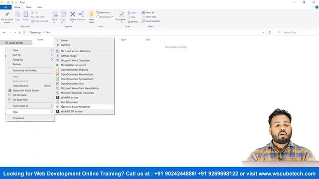Choose Customize this folder option

point(30,71)
